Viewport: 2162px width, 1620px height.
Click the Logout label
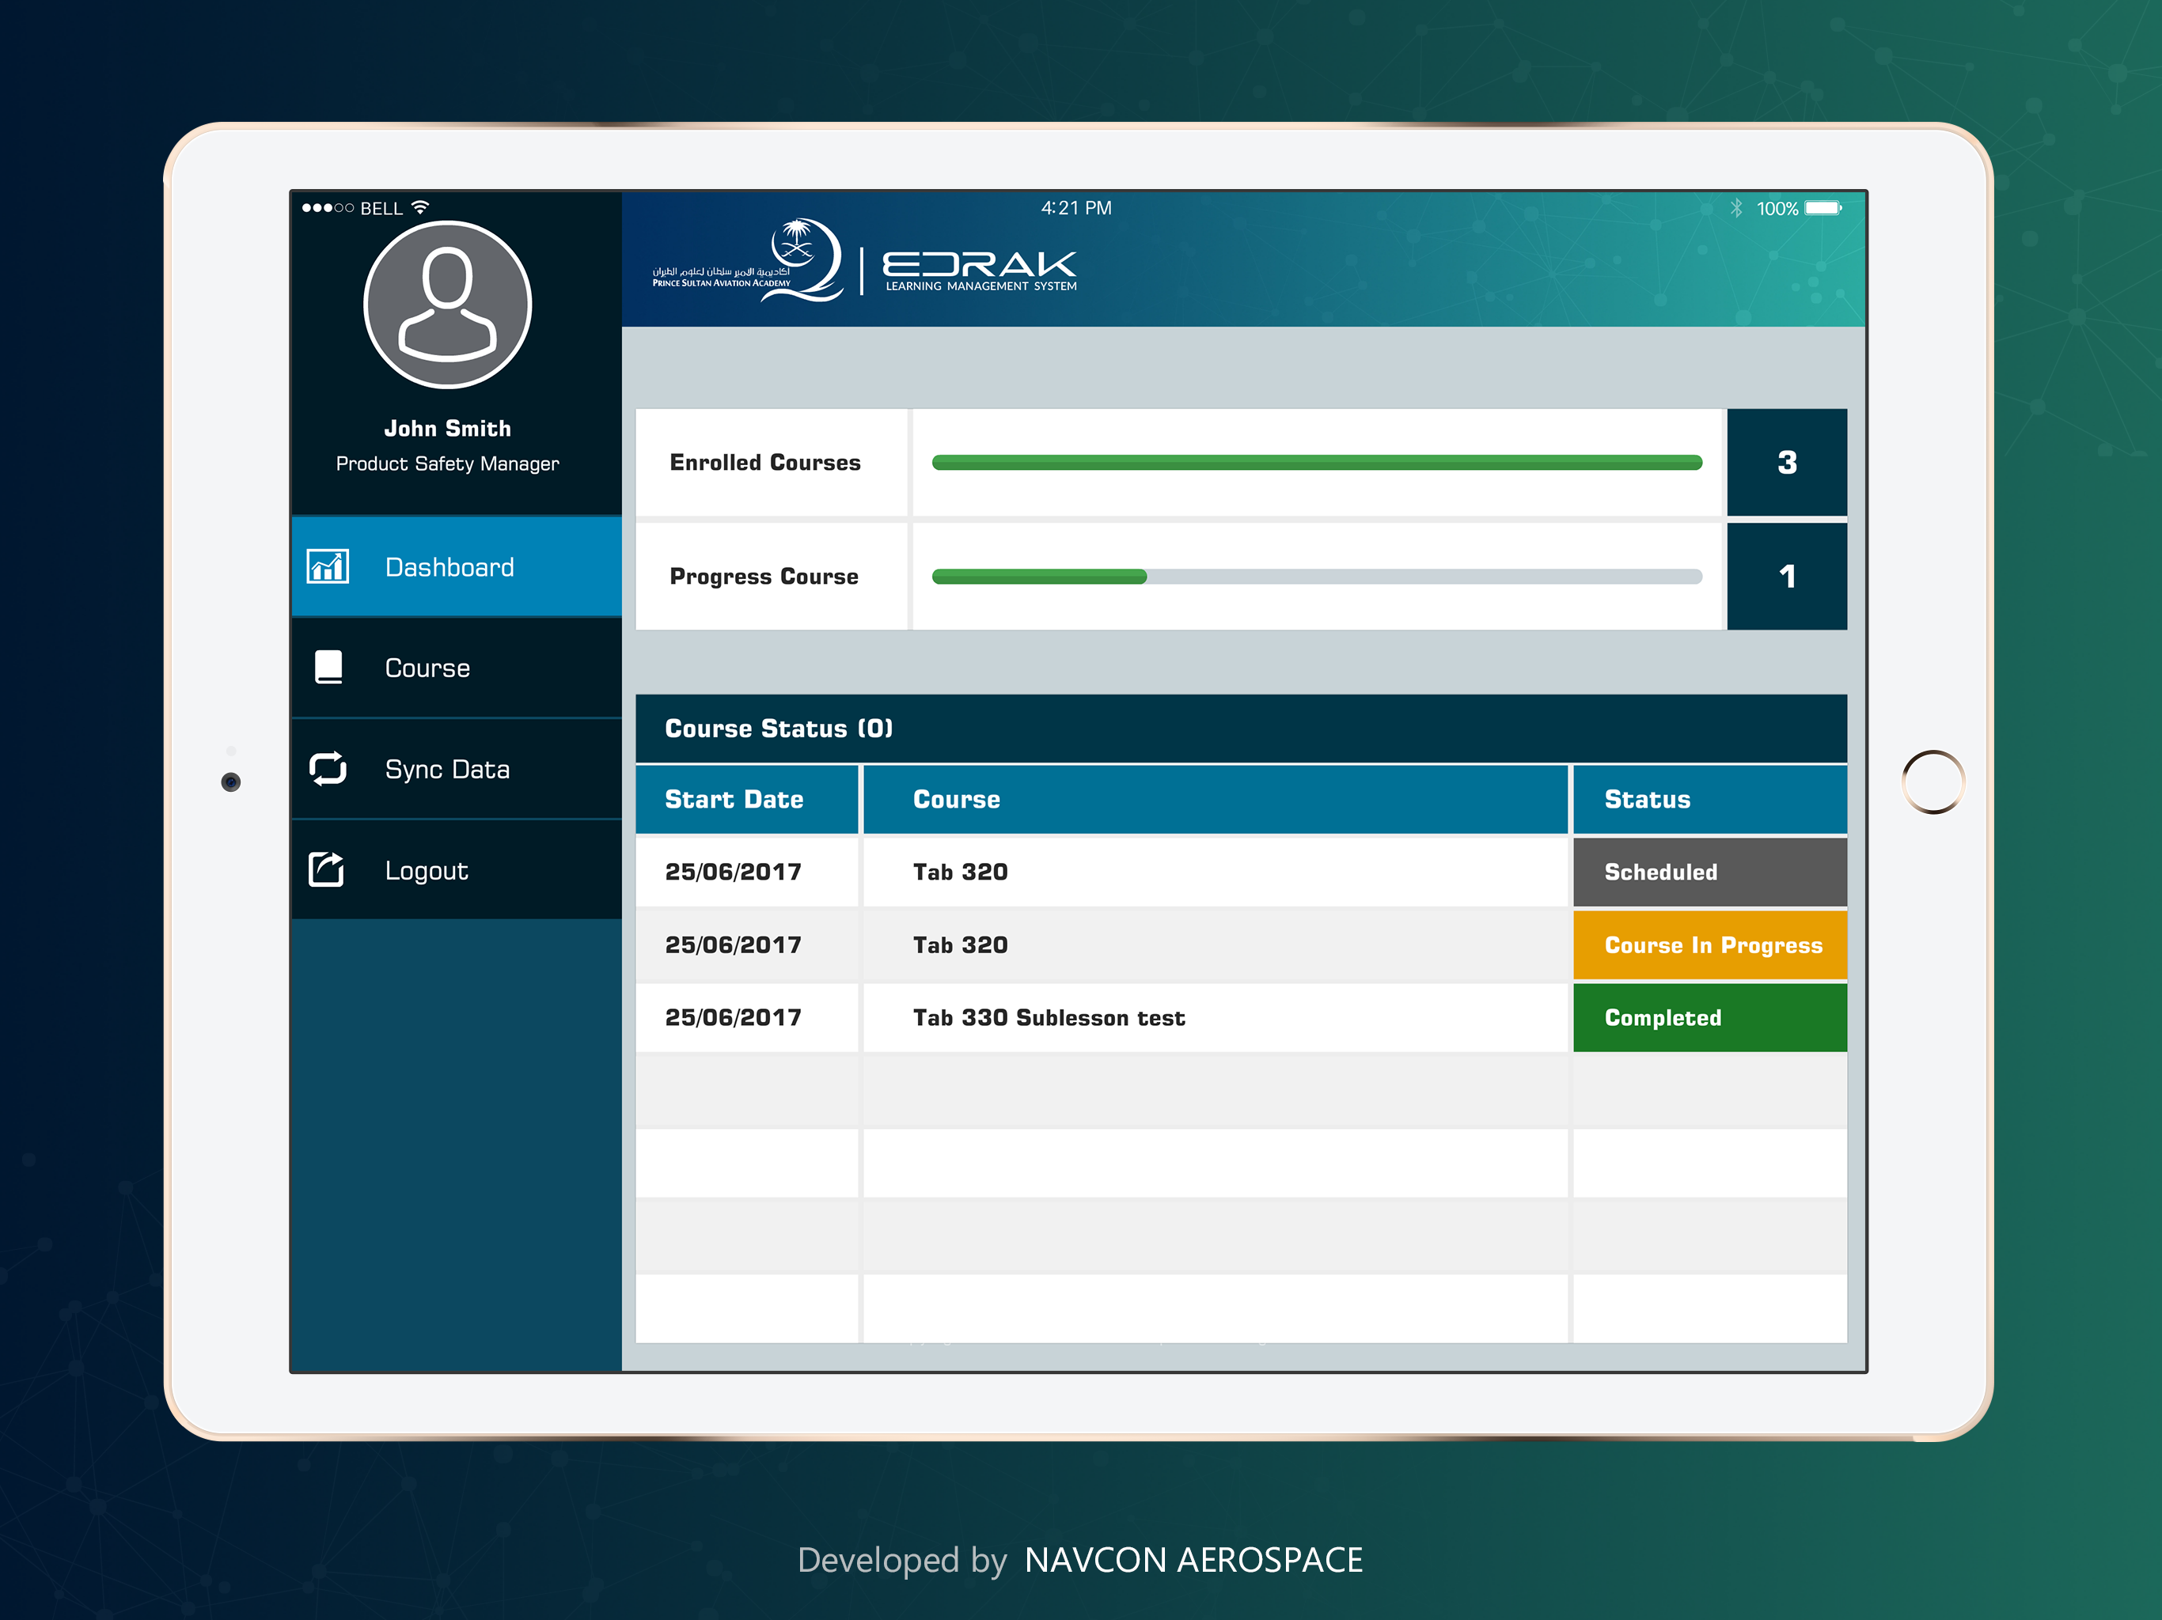(426, 871)
